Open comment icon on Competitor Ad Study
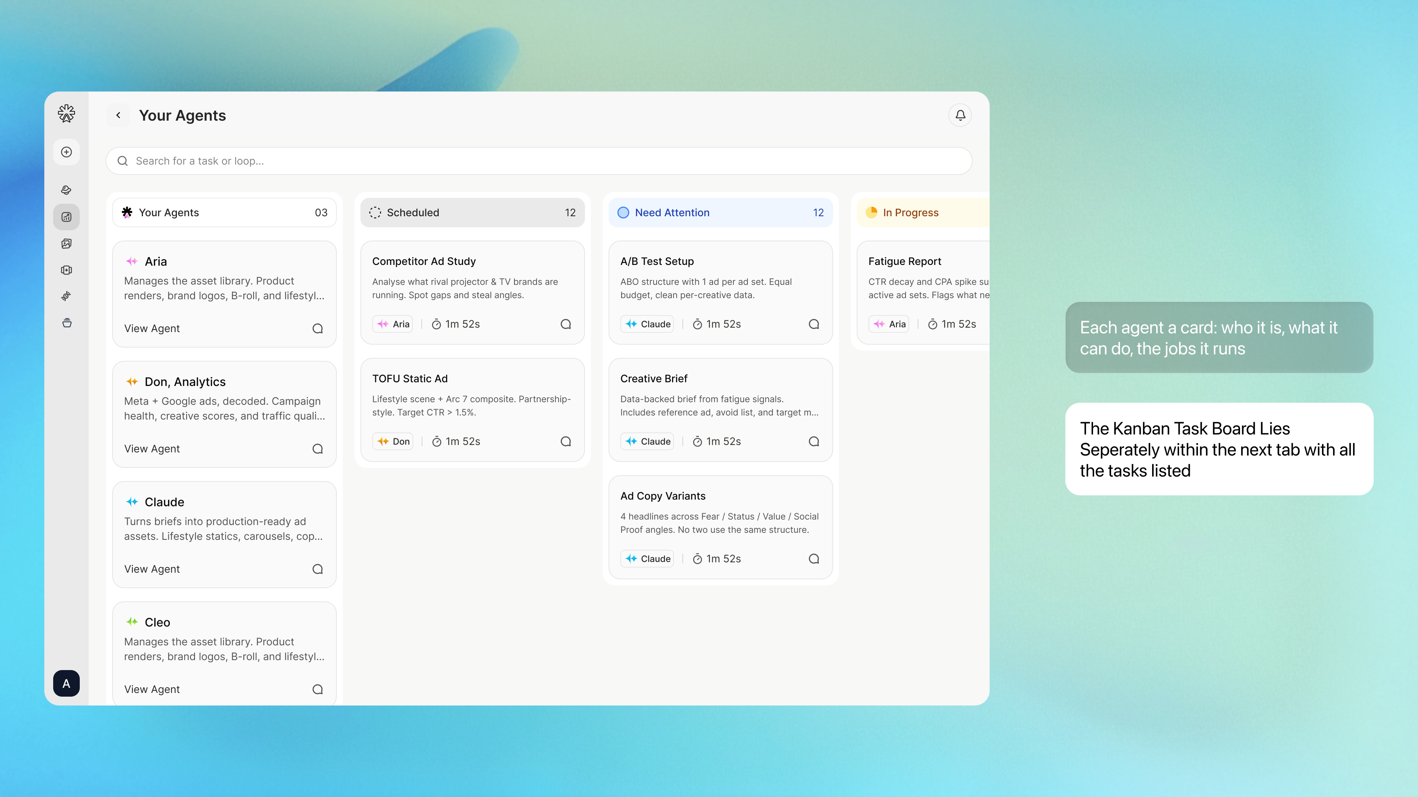The height and width of the screenshot is (797, 1418). pyautogui.click(x=565, y=324)
